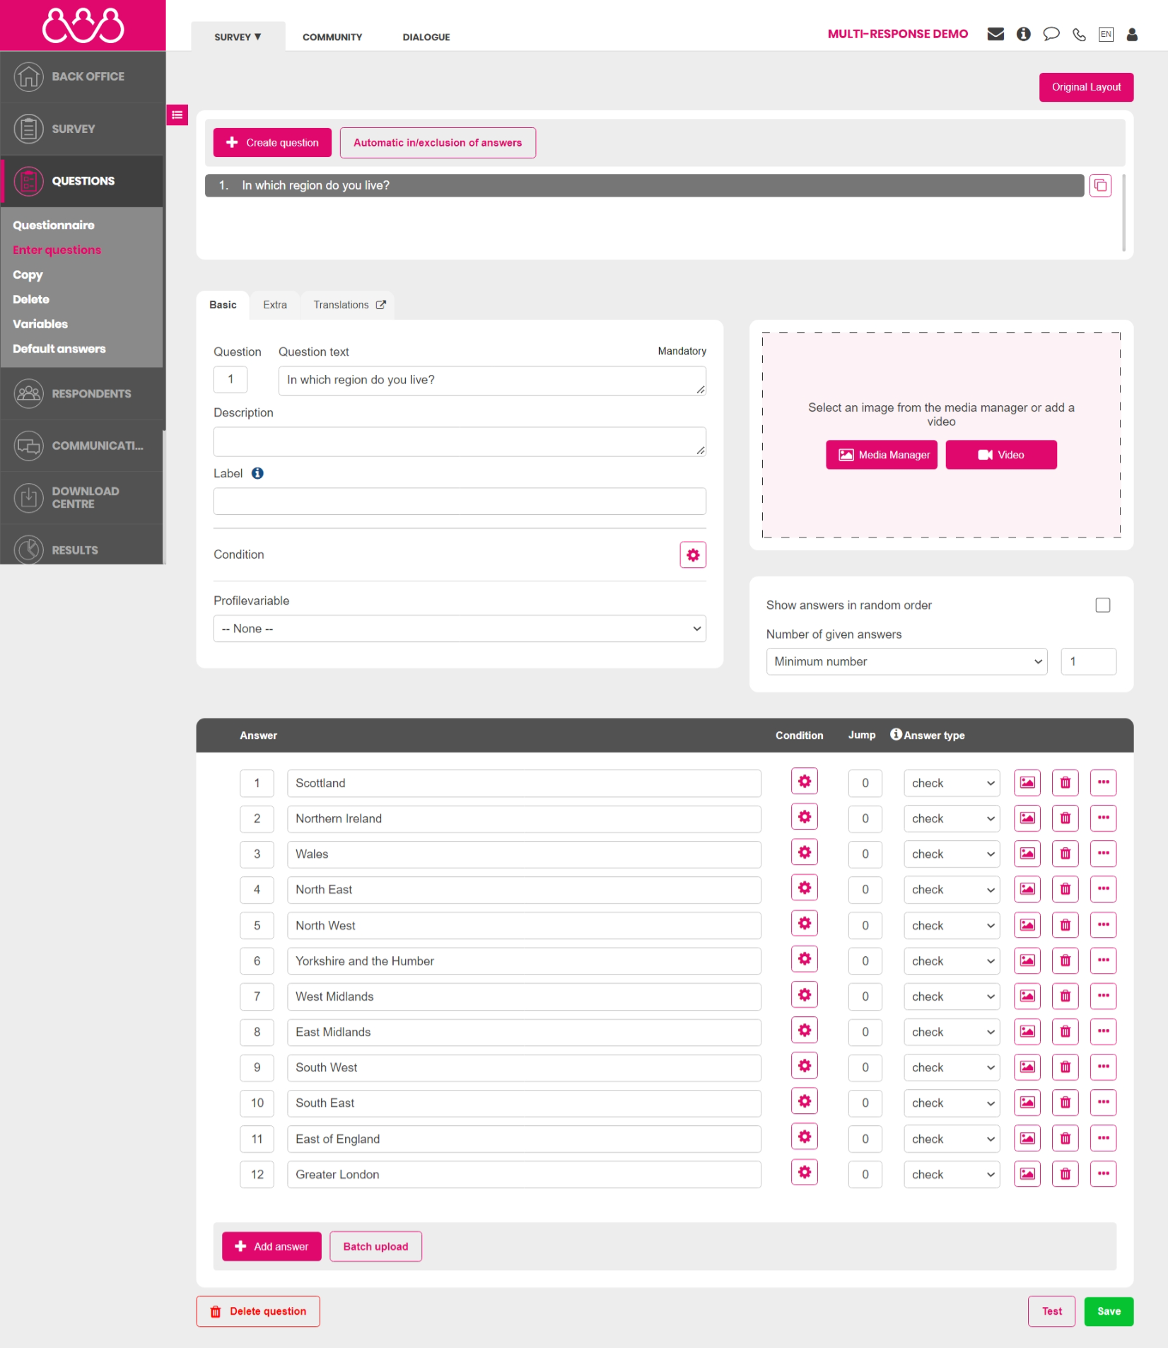Toggle the pink question list panel icon

(177, 115)
